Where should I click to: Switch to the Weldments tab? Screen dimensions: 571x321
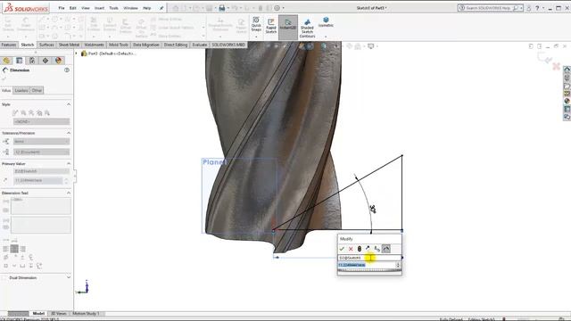coord(94,45)
